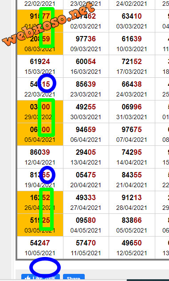The width and height of the screenshot is (169, 281).
Task: Click the 86039 result dated 12/04/2021
Action: tap(40, 157)
